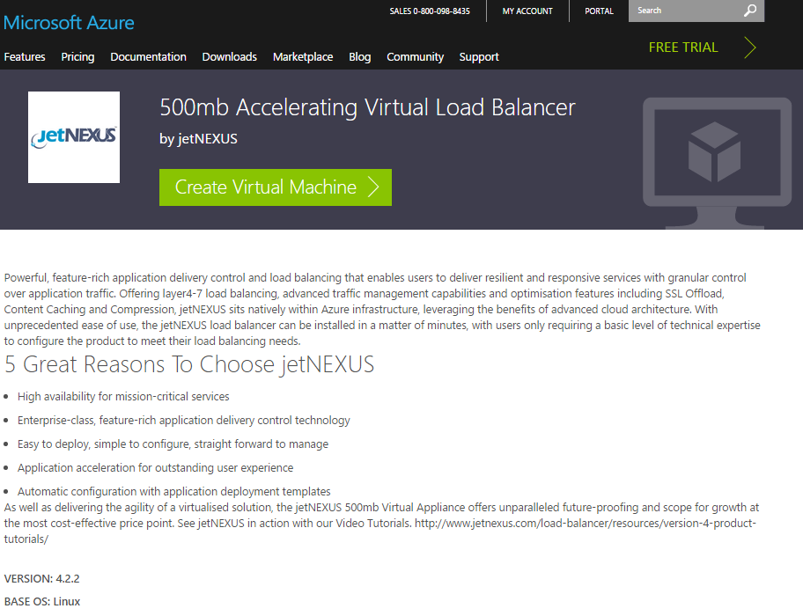Screen dimensions: 803x616
Task: Click the 'Enterprise-class, feature-rich' bullet
Action: (x=184, y=420)
